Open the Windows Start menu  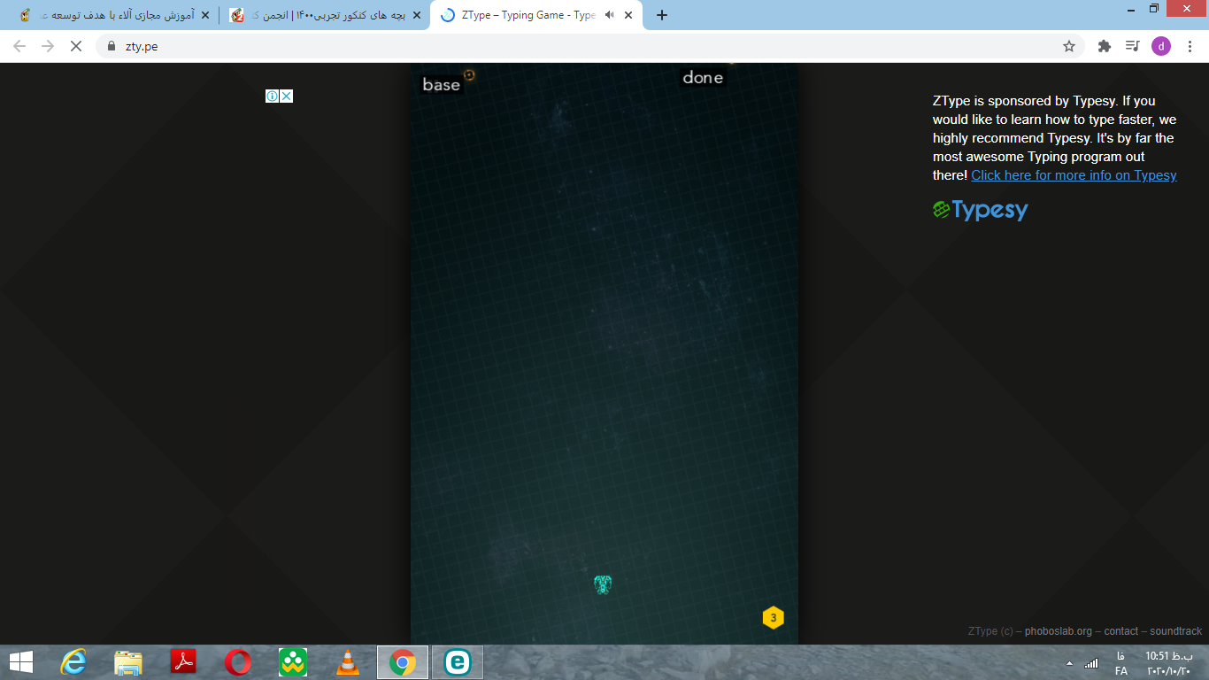[x=20, y=662]
